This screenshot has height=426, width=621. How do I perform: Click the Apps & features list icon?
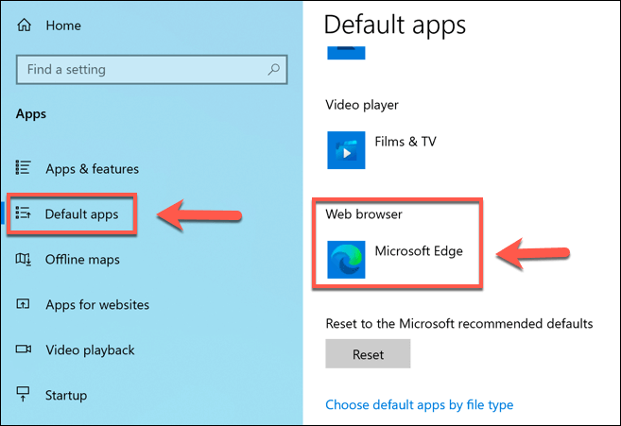pos(23,167)
